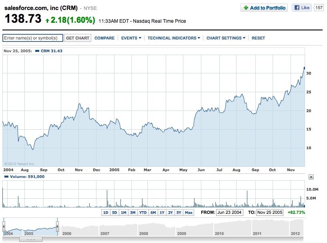Image resolution: width=327 pixels, height=243 pixels.
Task: Click the horizontal scrollbar thumb below the timeline
Action: point(31,239)
